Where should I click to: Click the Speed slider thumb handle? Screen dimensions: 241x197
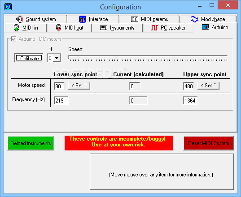click(x=69, y=56)
